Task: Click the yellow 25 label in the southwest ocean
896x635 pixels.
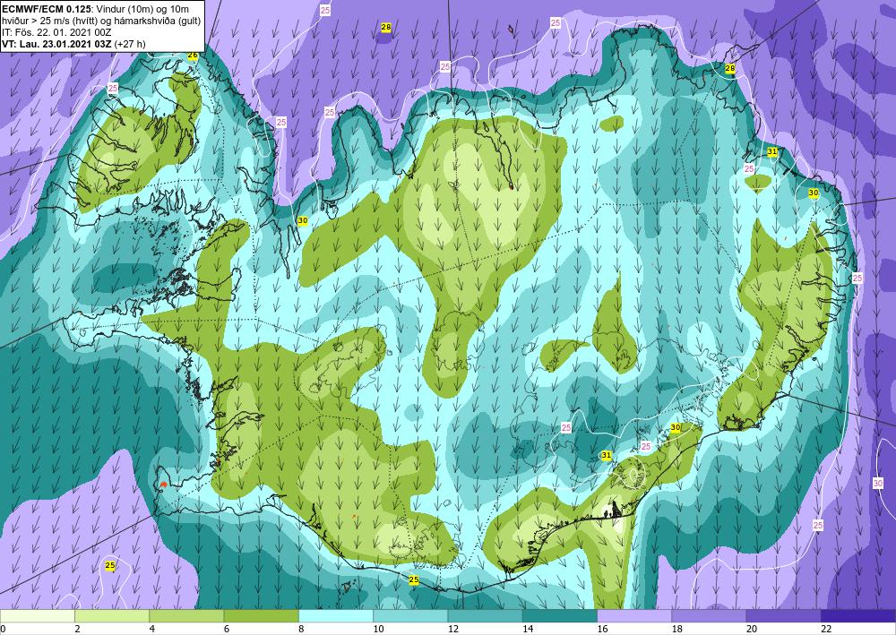Action: pyautogui.click(x=110, y=565)
